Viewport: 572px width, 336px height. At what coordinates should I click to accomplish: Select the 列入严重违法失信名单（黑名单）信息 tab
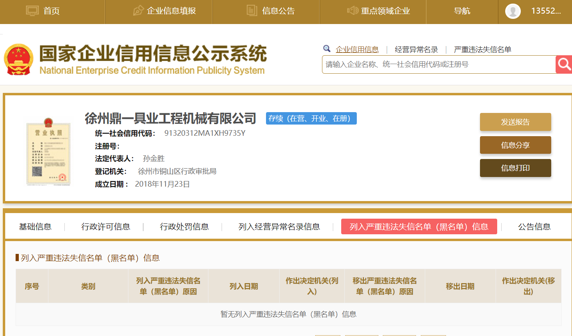tap(419, 227)
